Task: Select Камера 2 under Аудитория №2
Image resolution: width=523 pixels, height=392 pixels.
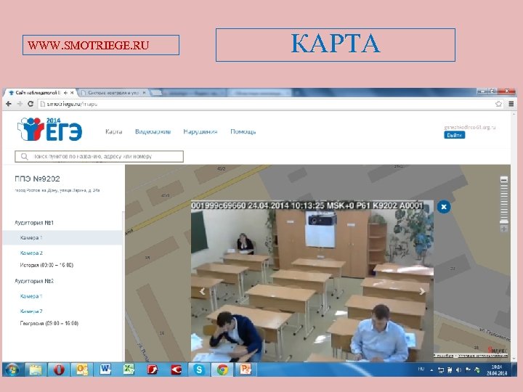Action: [x=31, y=311]
